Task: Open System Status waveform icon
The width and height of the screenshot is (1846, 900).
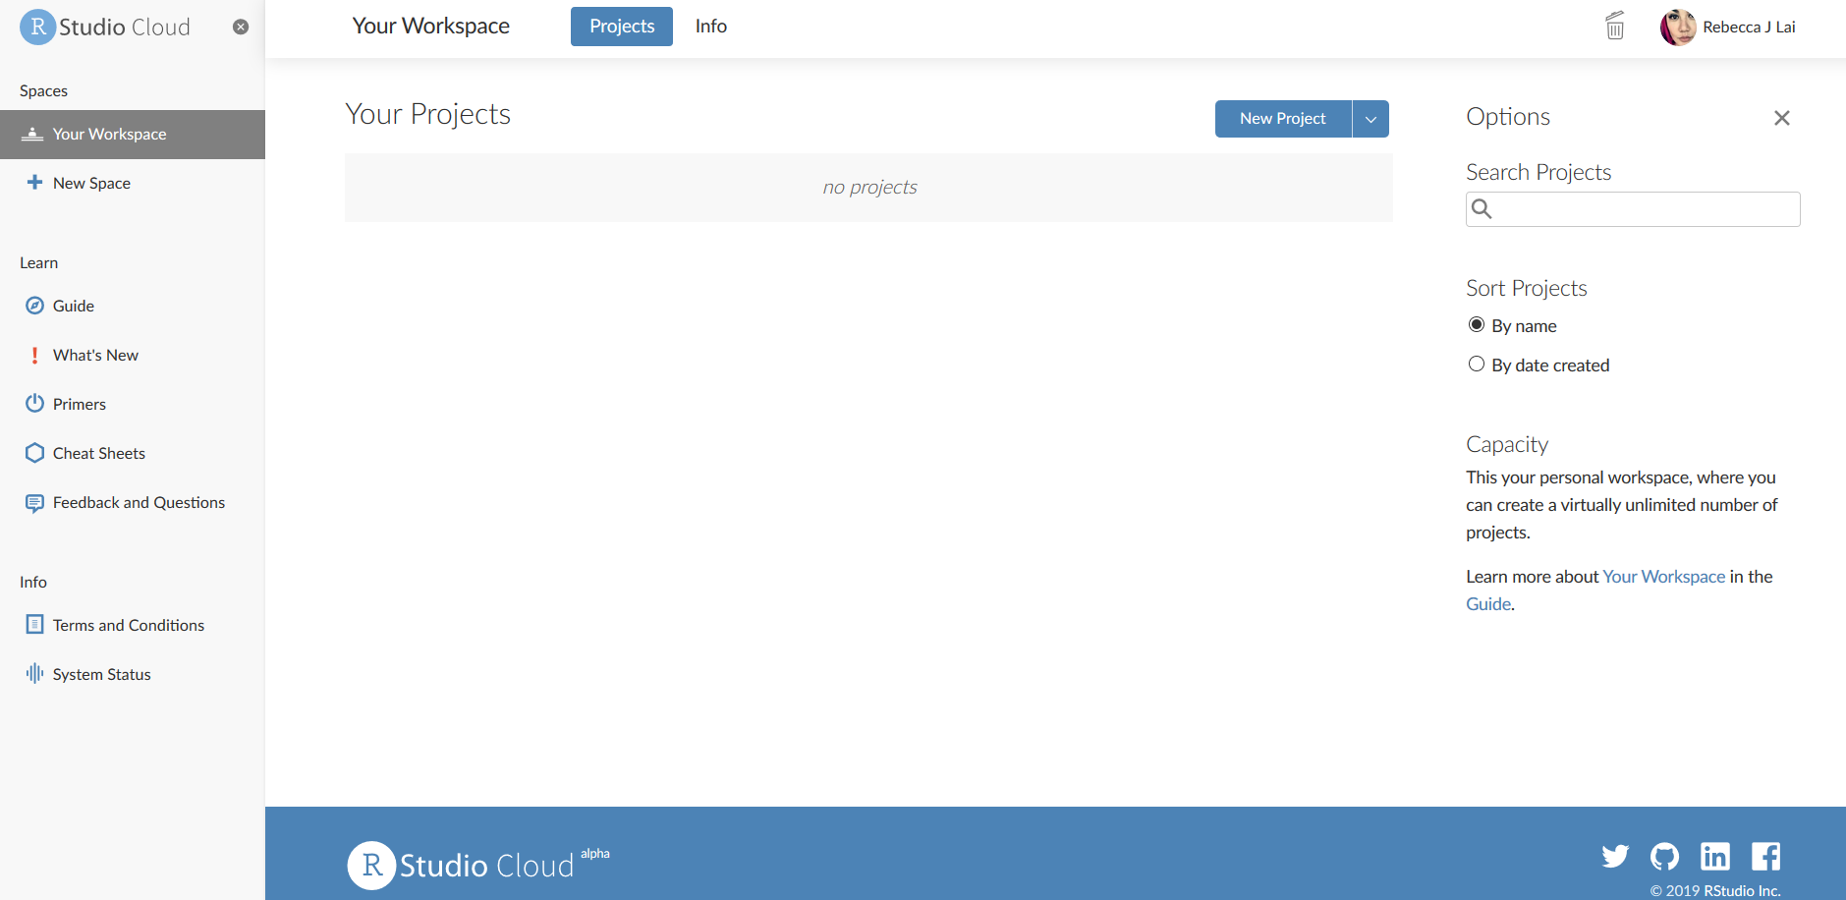Action: point(34,673)
